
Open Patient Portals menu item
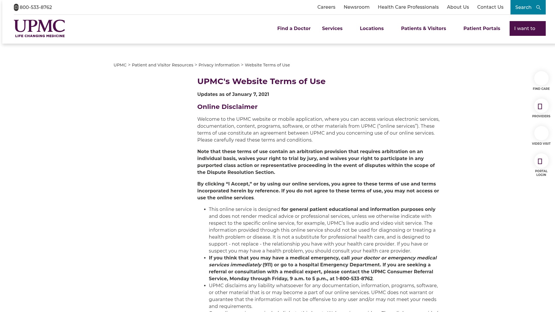tap(482, 28)
